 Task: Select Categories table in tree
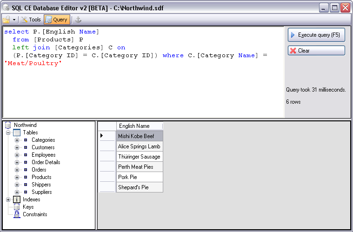coord(43,140)
